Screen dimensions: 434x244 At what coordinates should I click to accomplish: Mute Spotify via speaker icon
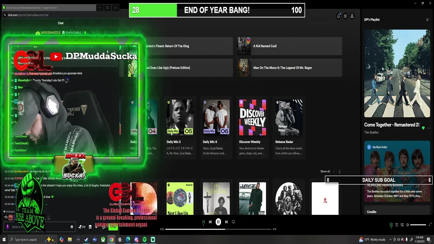(x=408, y=225)
